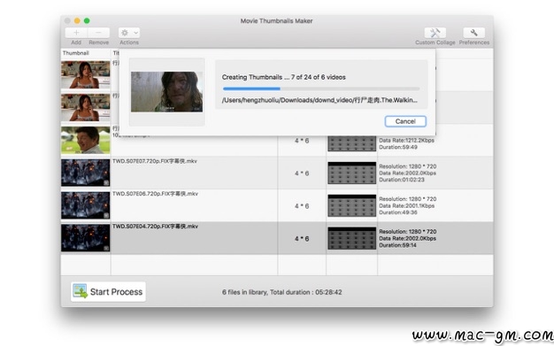The height and width of the screenshot is (346, 554).
Task: Click thumbnail of TWD.S07E04 video
Action: 86,238
